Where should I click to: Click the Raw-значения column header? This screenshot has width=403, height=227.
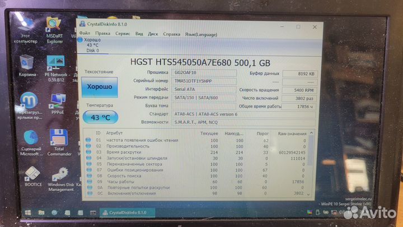[292, 134]
